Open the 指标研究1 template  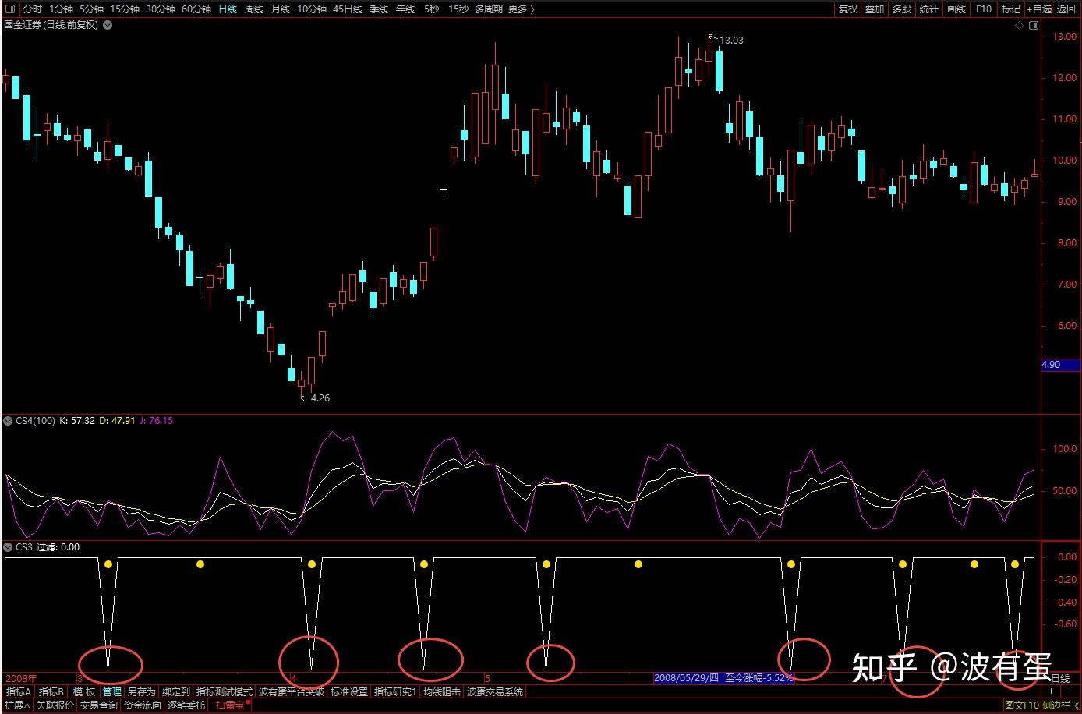click(x=395, y=692)
